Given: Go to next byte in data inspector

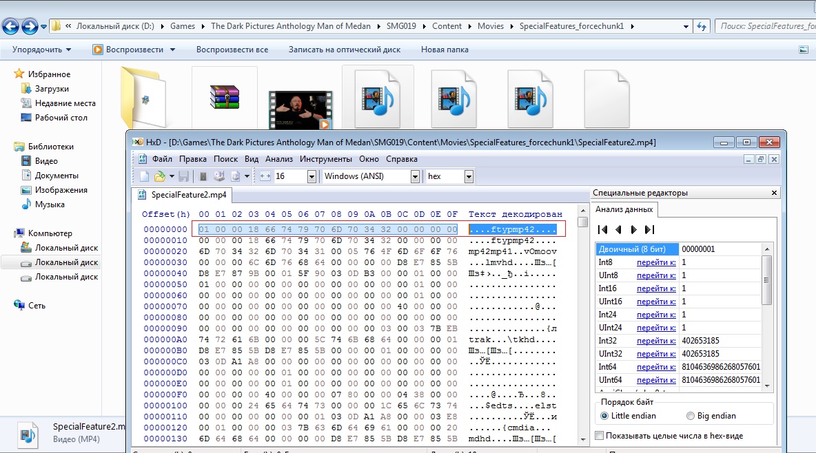Looking at the screenshot, I should point(634,229).
